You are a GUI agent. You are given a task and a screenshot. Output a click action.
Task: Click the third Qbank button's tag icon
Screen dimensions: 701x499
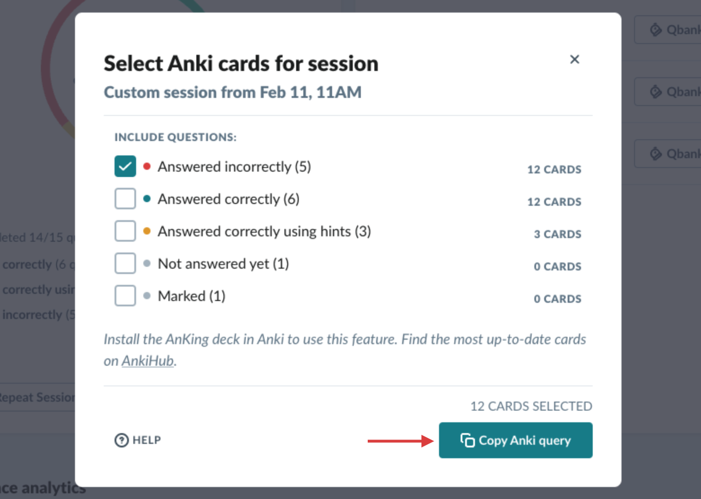(x=656, y=154)
